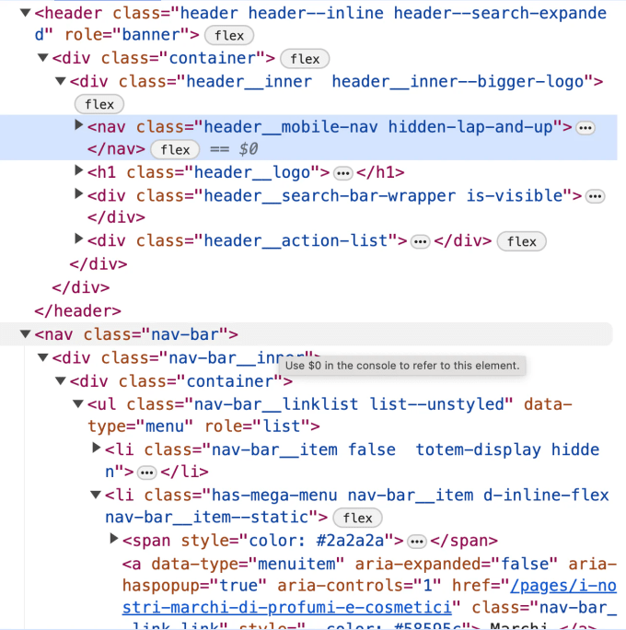
Task: Toggle flex badge on first container div
Action: pyautogui.click(x=305, y=59)
